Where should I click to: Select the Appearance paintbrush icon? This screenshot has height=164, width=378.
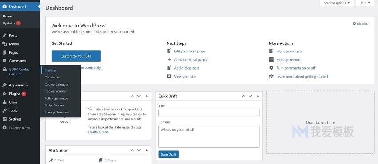tap(4, 85)
